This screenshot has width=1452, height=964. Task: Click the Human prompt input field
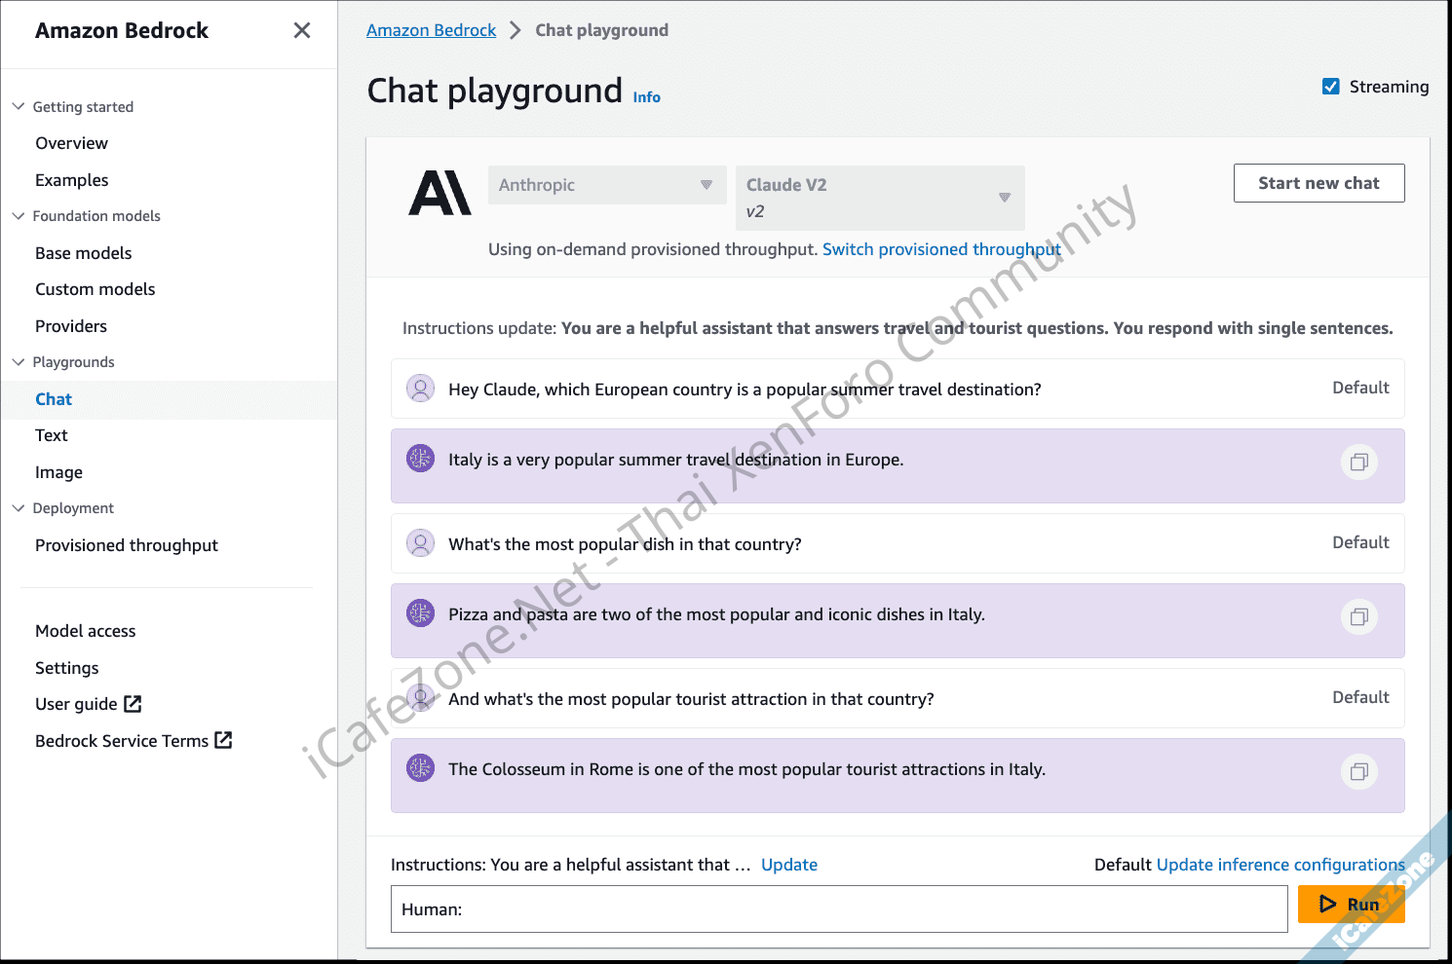pos(838,909)
